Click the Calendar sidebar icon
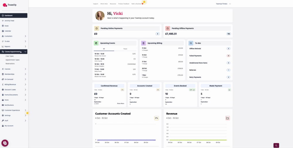The width and height of the screenshot is (293, 148). pyautogui.click(x=3, y=31)
